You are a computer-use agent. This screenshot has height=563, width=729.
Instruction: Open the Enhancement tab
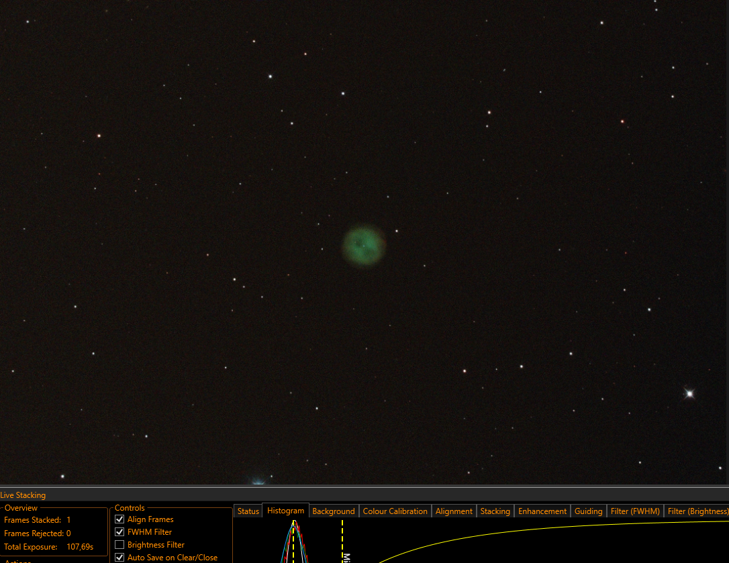point(542,511)
